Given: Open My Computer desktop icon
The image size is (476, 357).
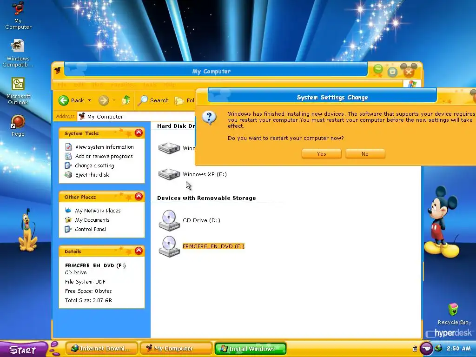Looking at the screenshot, I should [18, 15].
